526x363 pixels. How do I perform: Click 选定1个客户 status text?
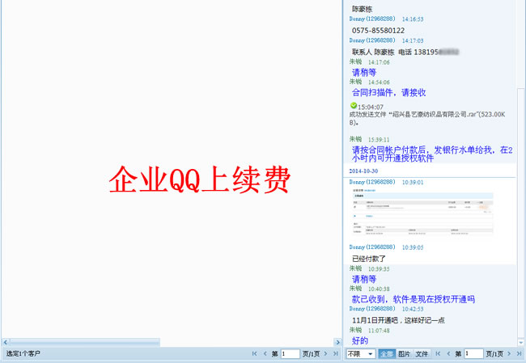pyautogui.click(x=23, y=353)
